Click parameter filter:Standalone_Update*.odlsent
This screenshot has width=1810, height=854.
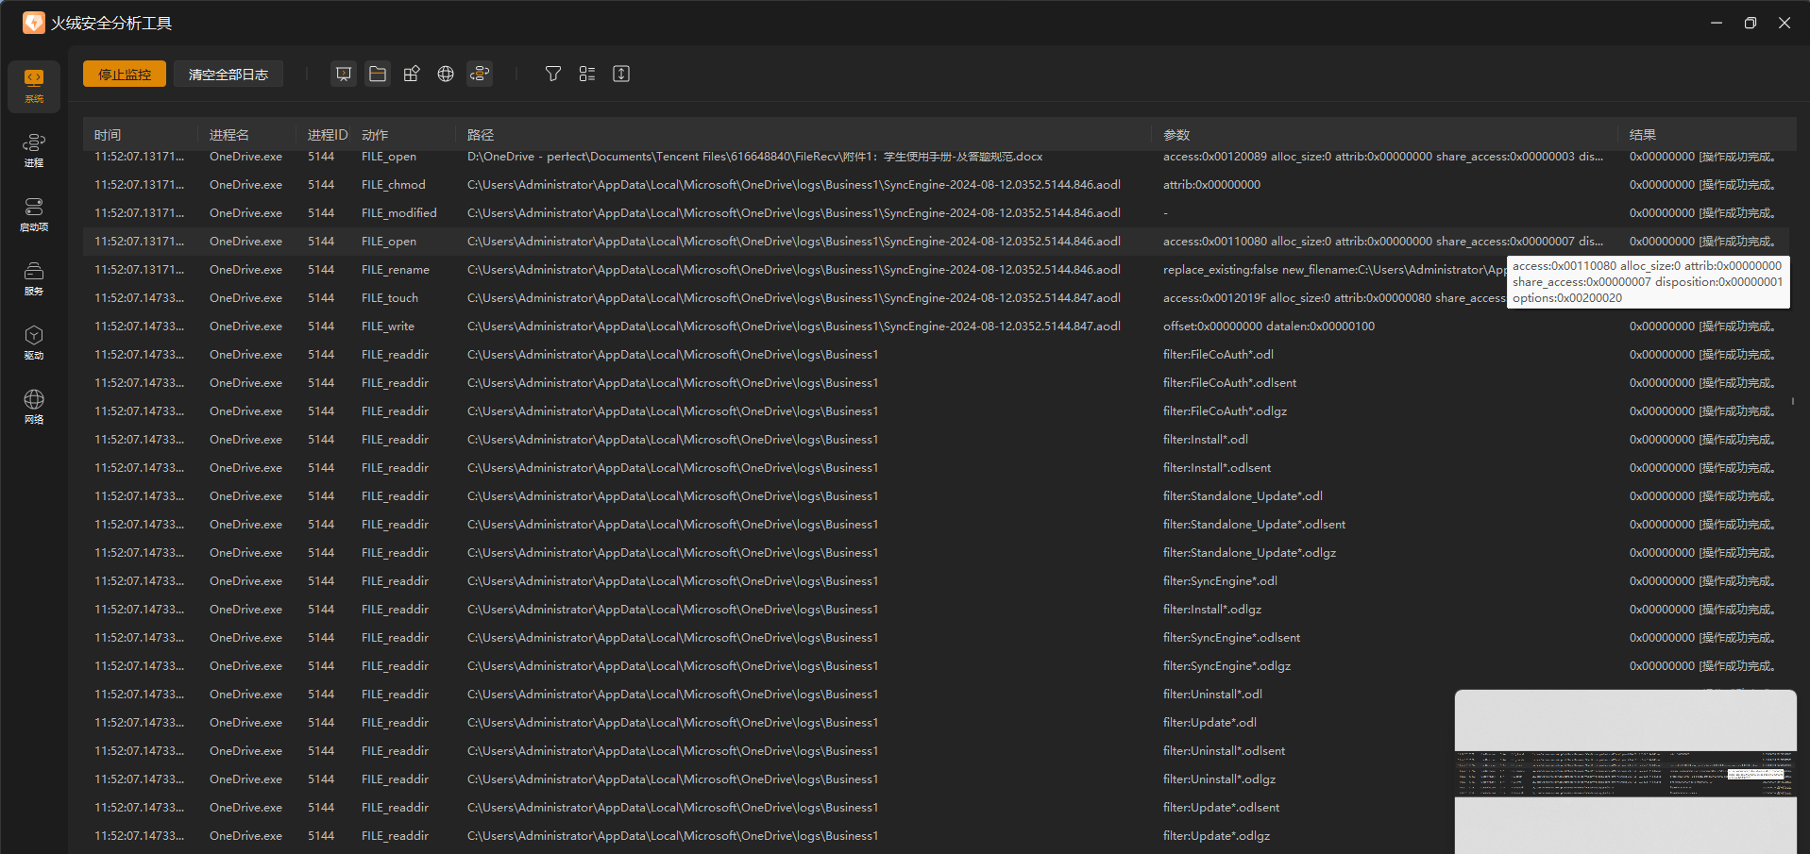coord(1254,525)
